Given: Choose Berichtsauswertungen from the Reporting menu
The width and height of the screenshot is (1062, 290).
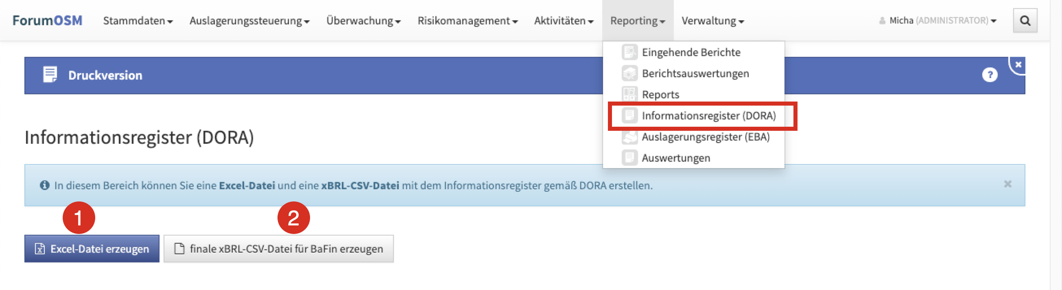Looking at the screenshot, I should tap(695, 74).
